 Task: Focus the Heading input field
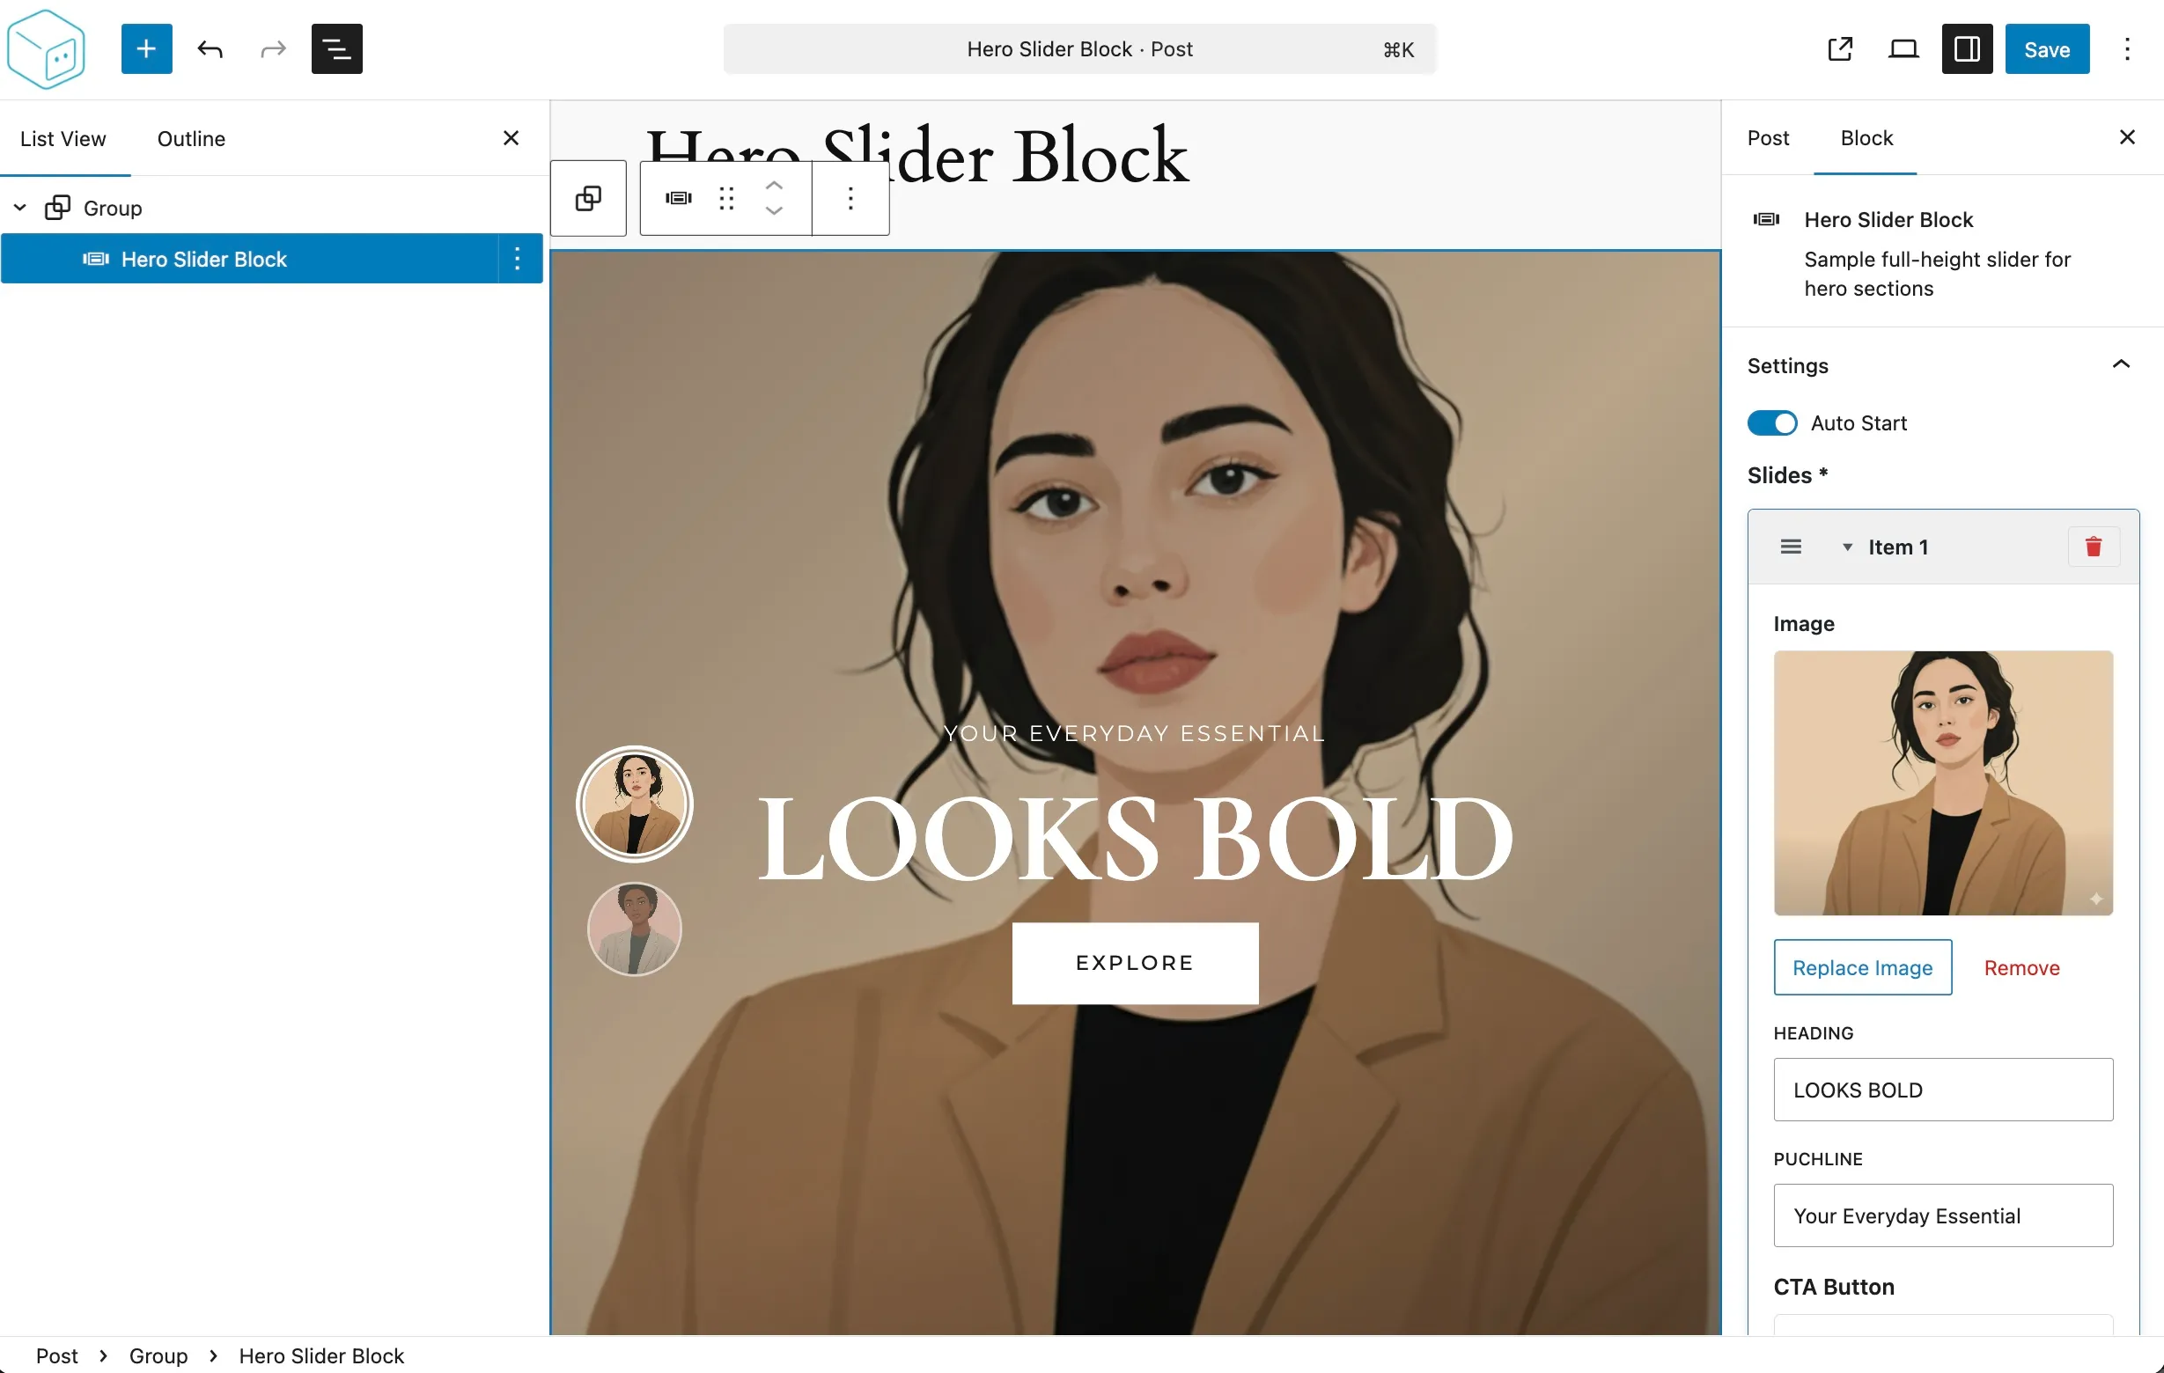click(x=1943, y=1089)
